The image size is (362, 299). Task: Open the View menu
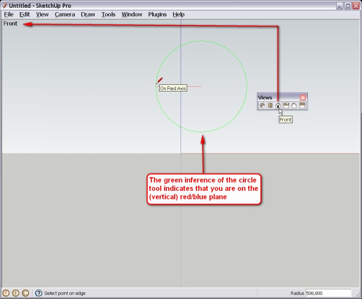pos(42,14)
